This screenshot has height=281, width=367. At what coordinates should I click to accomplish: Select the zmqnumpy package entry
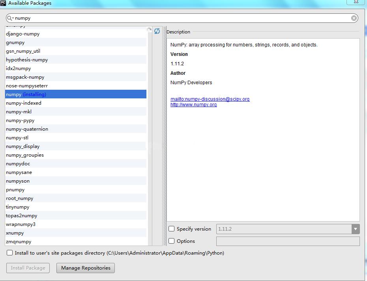[19, 242]
